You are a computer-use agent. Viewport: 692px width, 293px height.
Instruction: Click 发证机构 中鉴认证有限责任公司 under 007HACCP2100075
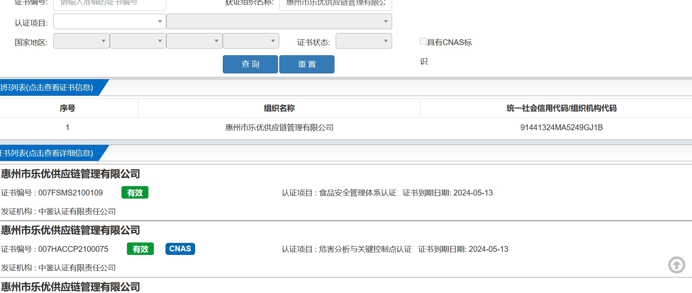click(x=58, y=268)
